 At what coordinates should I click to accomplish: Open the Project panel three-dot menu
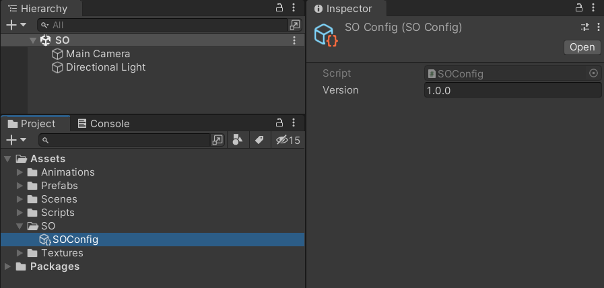point(294,123)
